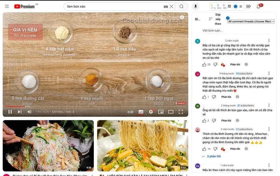Mute the video volume speaker
Screen dimensions: 280x176
tap(29, 112)
